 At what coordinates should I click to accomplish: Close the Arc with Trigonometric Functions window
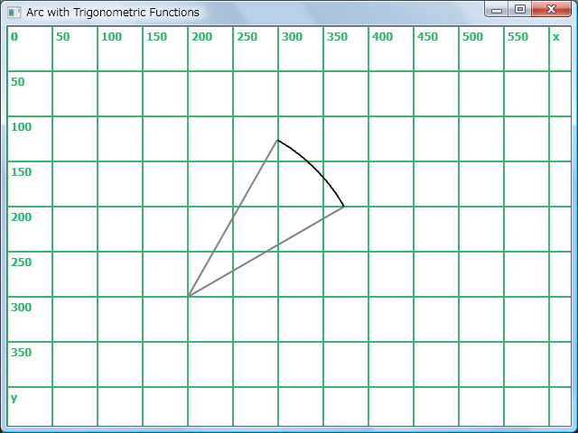tap(551, 10)
